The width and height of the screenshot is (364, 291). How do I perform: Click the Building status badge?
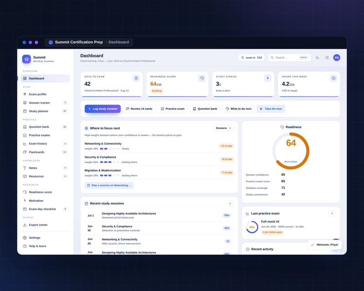[157, 91]
